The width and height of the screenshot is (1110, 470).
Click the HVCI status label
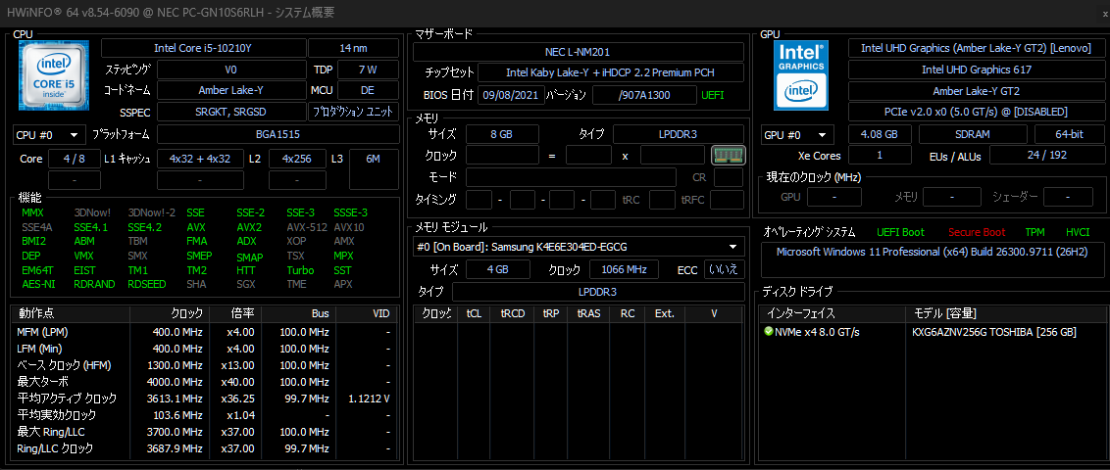click(x=1078, y=232)
